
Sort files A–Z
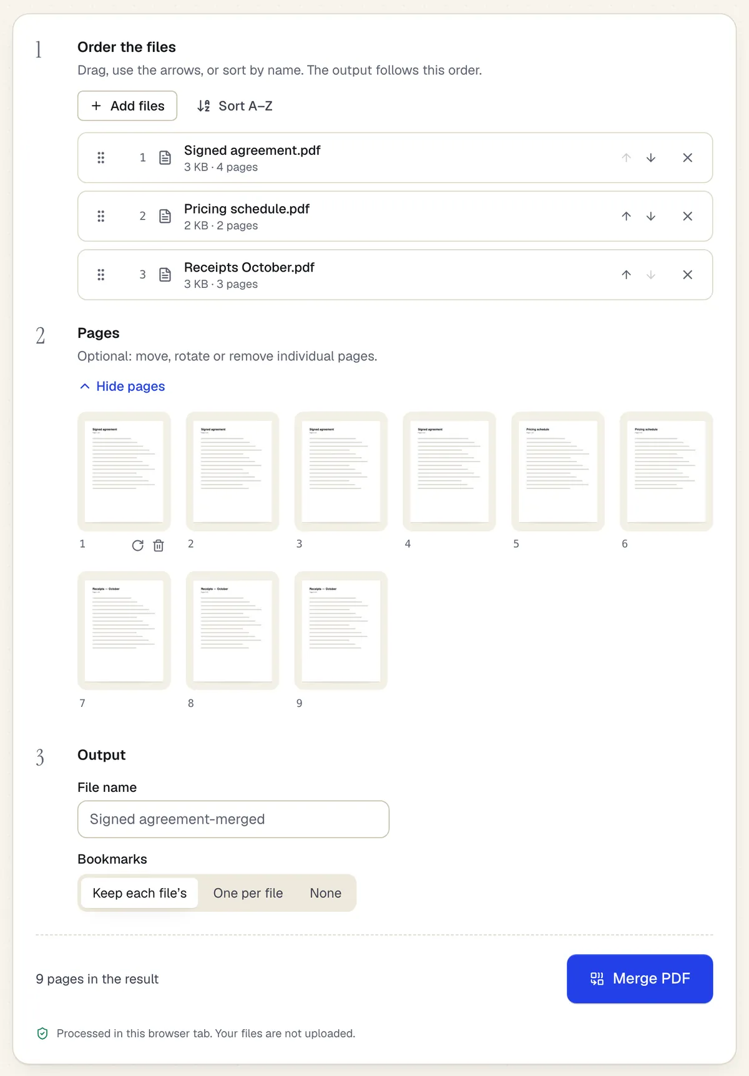pyautogui.click(x=235, y=106)
